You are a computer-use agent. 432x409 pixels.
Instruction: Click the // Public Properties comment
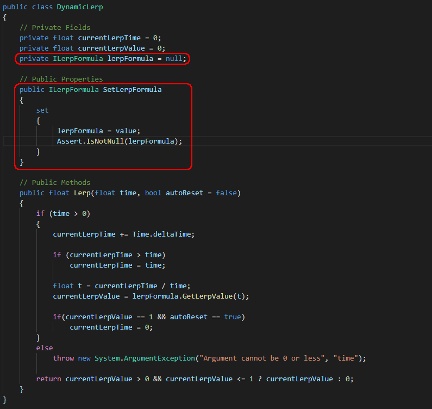(x=61, y=79)
